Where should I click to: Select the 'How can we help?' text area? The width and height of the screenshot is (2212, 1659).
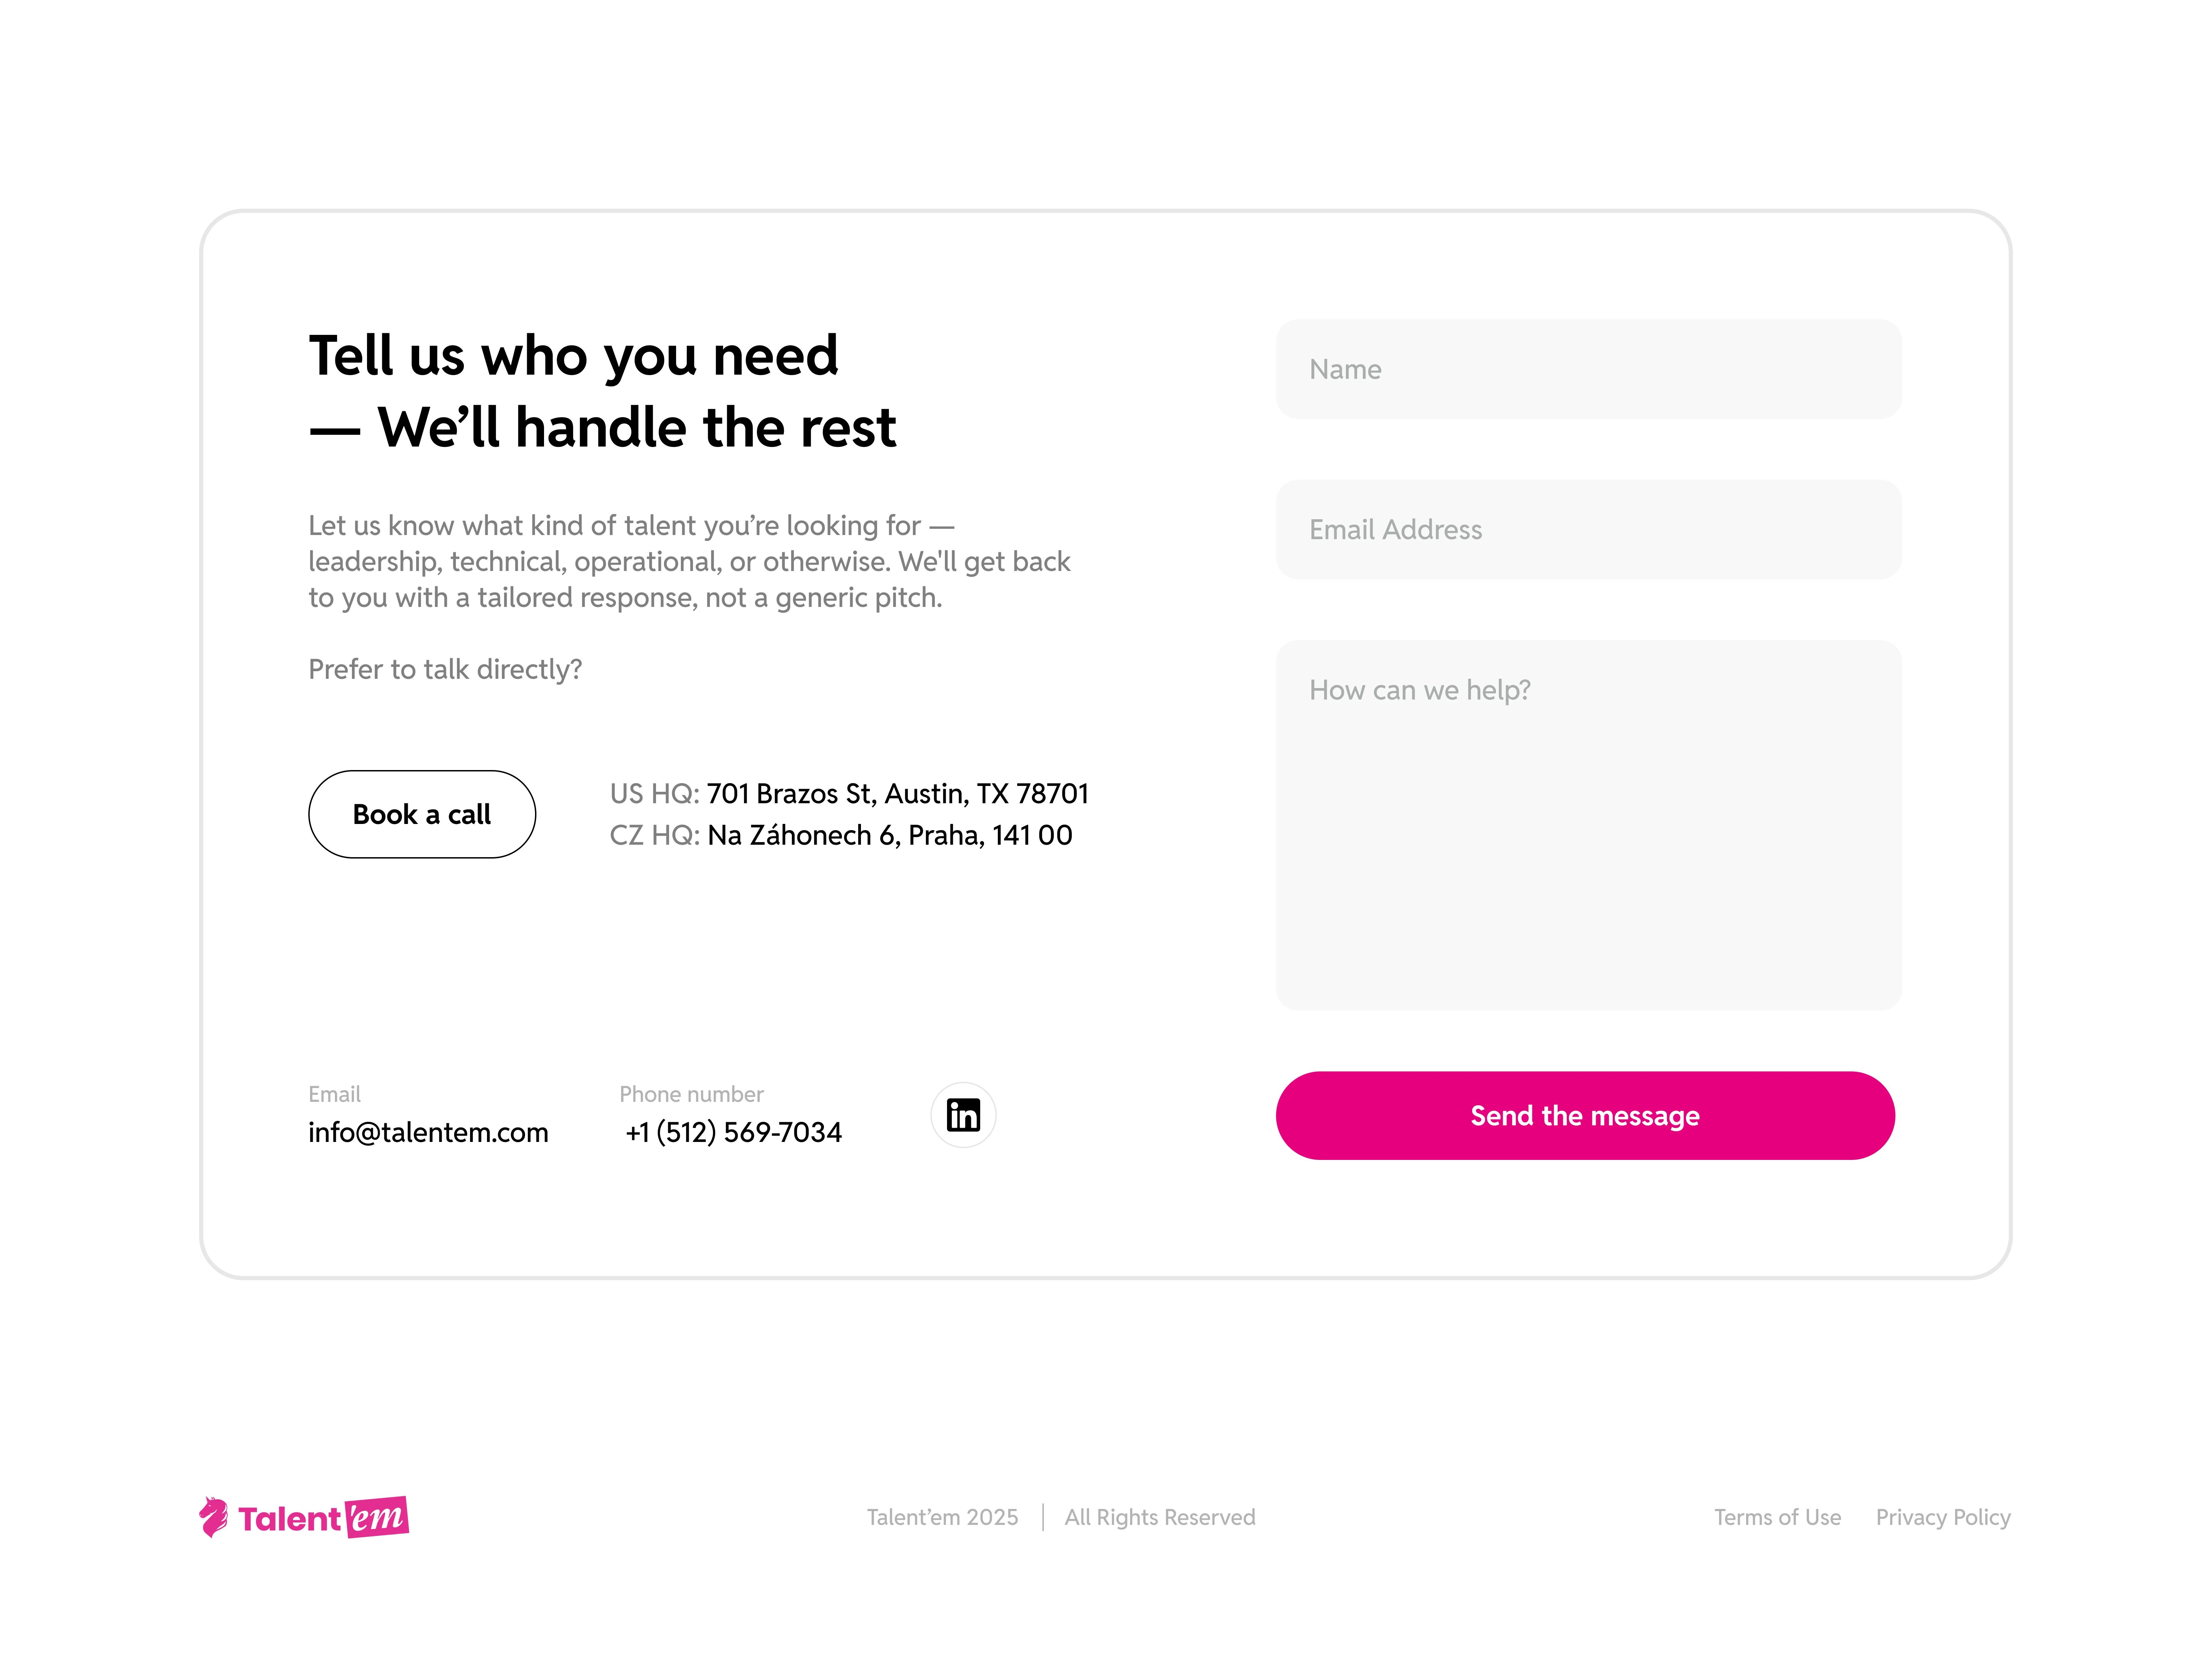[1588, 825]
